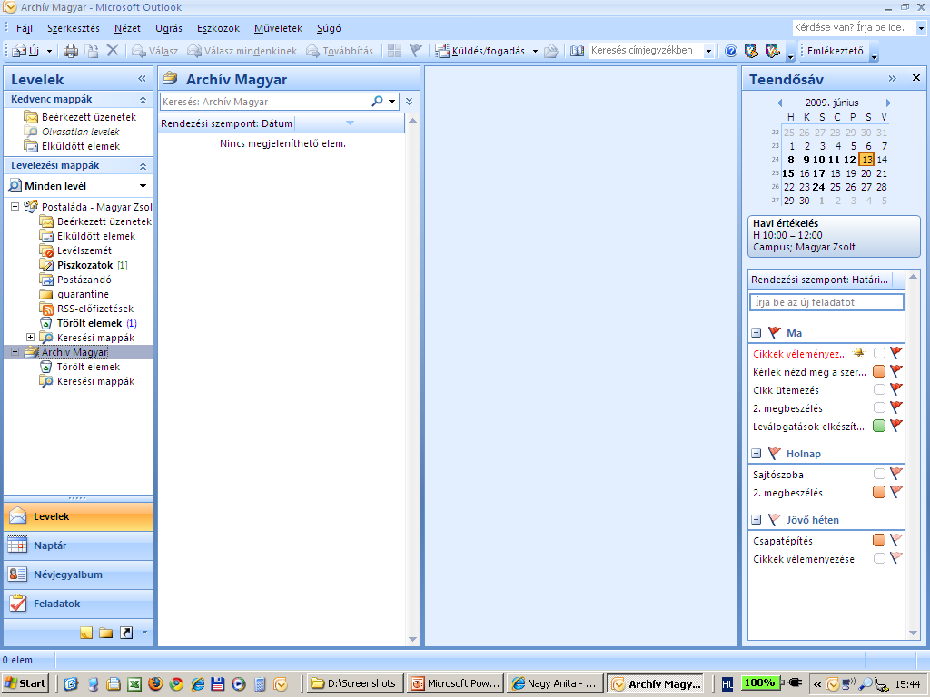This screenshot has width=930, height=697.
Task: Toggle category box of 2. megbeszélés under Ma
Action: click(879, 407)
